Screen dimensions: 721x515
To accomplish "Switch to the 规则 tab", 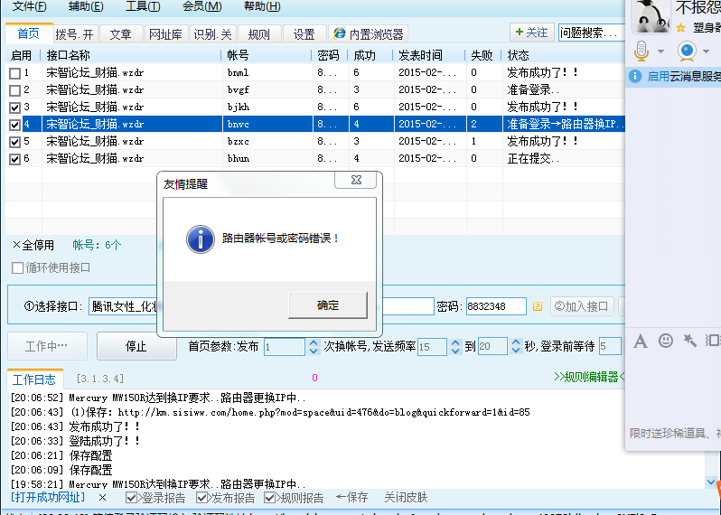I will (259, 34).
